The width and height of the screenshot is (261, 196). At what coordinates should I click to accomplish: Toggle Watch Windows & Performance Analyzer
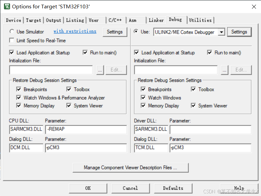point(19,97)
